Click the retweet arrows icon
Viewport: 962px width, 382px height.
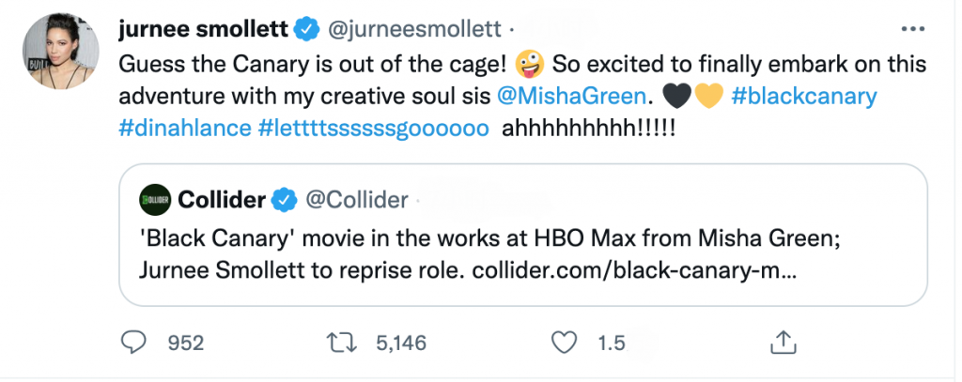click(349, 344)
